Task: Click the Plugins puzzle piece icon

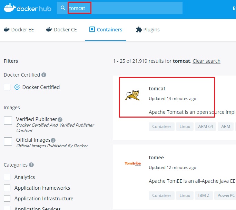Action: (x=139, y=30)
